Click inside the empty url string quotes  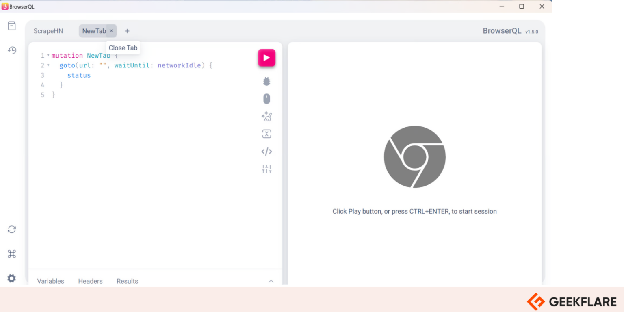click(x=103, y=65)
